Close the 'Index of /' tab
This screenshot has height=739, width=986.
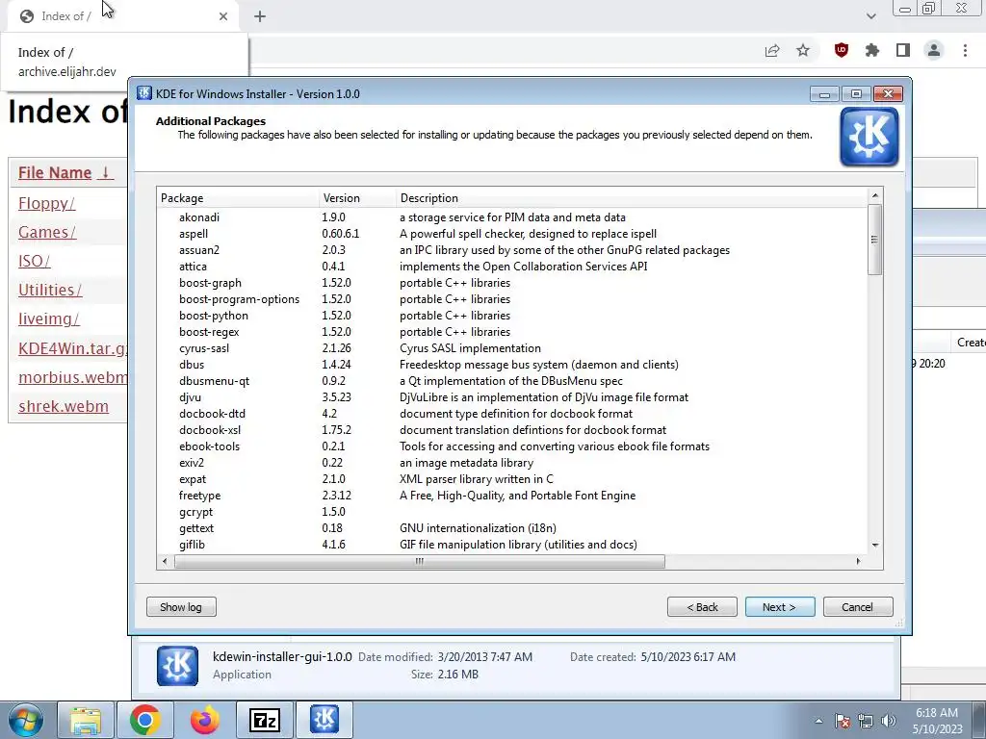(x=223, y=16)
